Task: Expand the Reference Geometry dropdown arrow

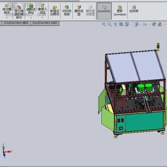Action: pyautogui.click(x=43, y=18)
